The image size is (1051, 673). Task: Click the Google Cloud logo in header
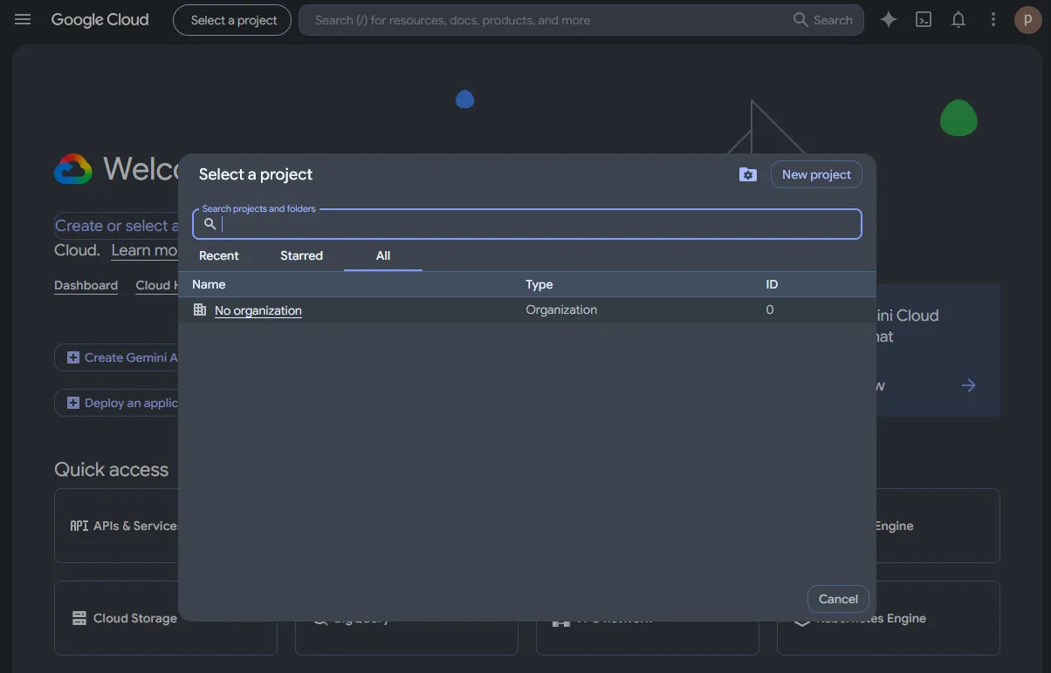pyautogui.click(x=100, y=19)
